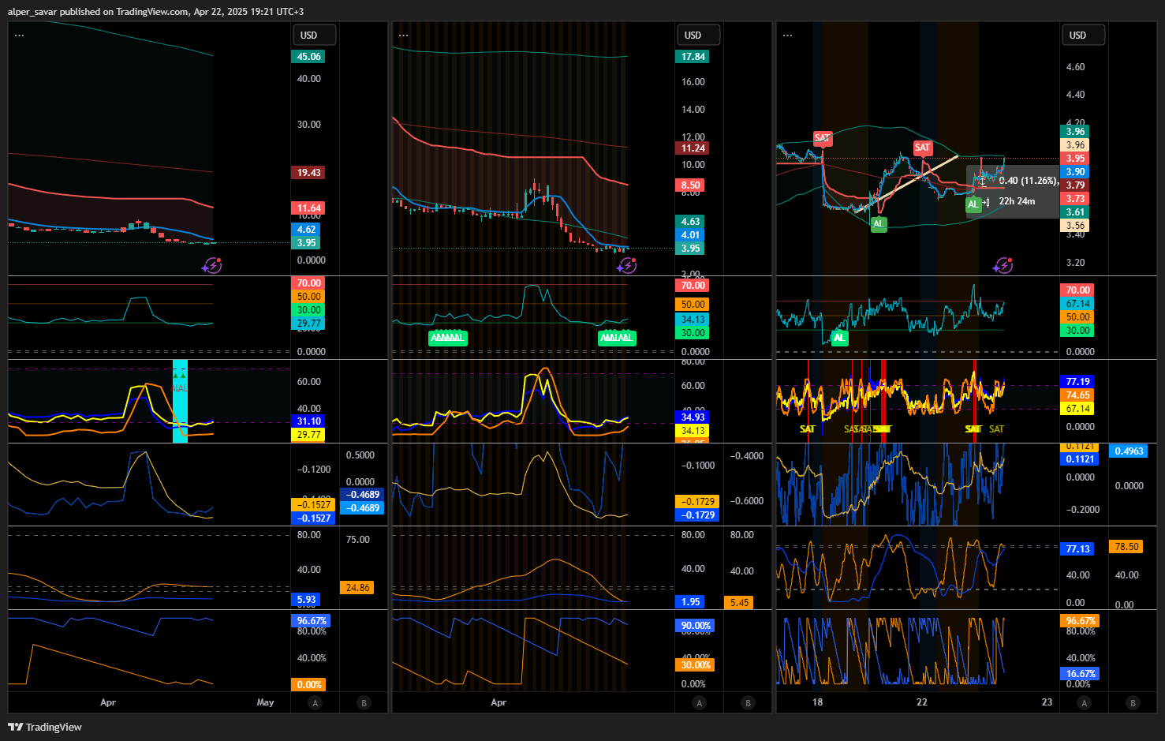Click the 4.62 blue label on left chart
This screenshot has width=1165, height=741.
point(306,230)
